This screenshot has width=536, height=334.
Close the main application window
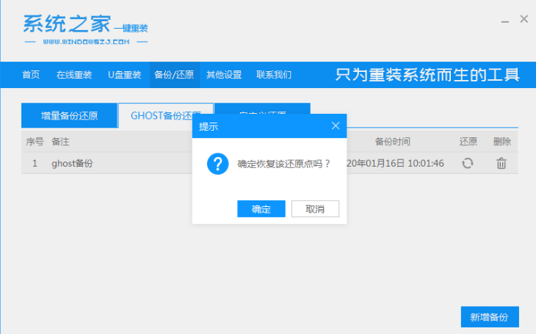pos(524,19)
